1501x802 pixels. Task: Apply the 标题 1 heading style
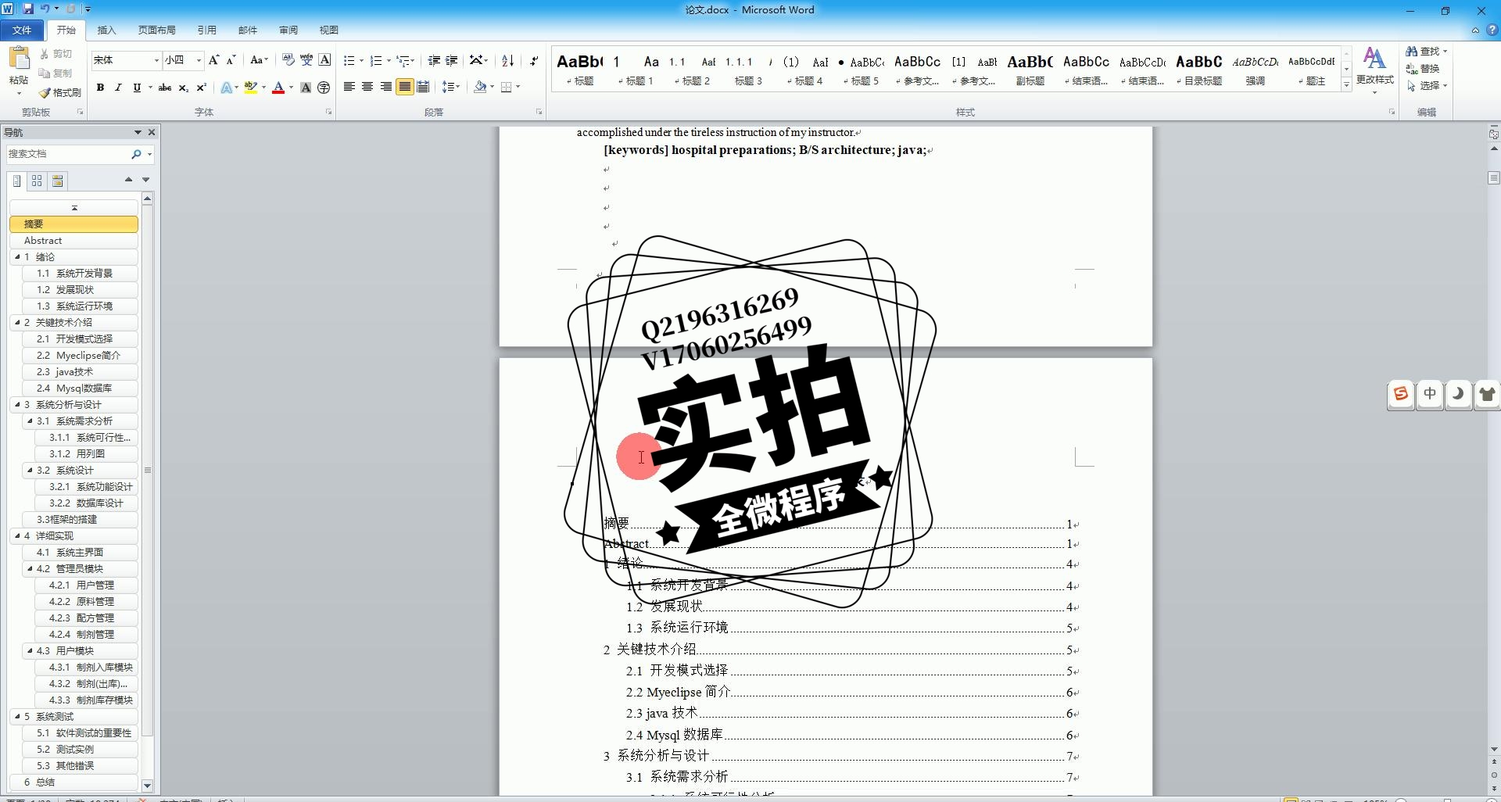636,70
